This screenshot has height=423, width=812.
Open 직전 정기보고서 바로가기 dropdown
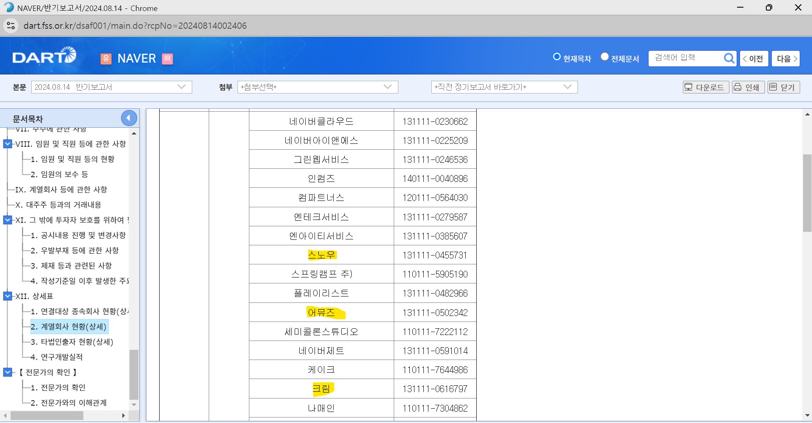(x=504, y=87)
